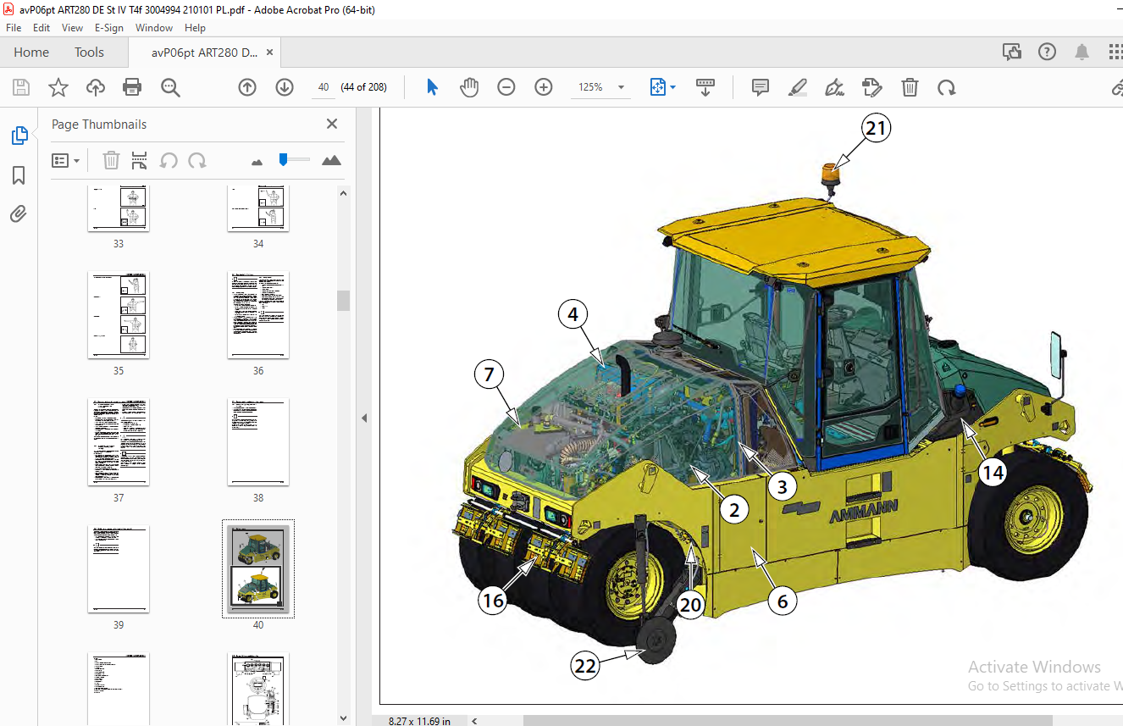
Task: Go to the next page arrow
Action: (285, 87)
